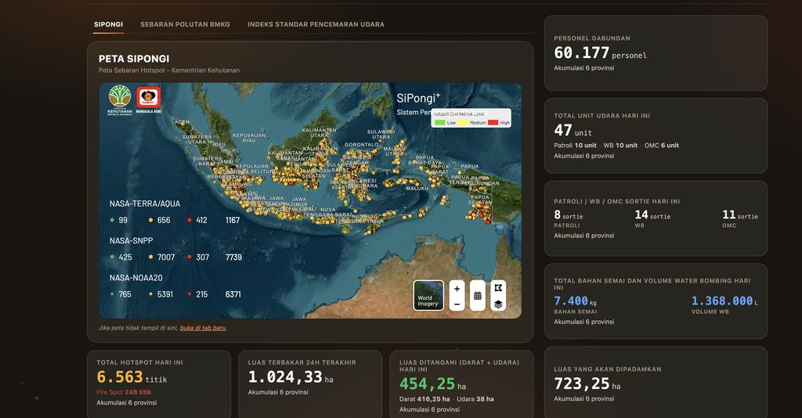Image resolution: width=802 pixels, height=418 pixels.
Task: Click the SiPongi+ map title
Action: [x=418, y=99]
